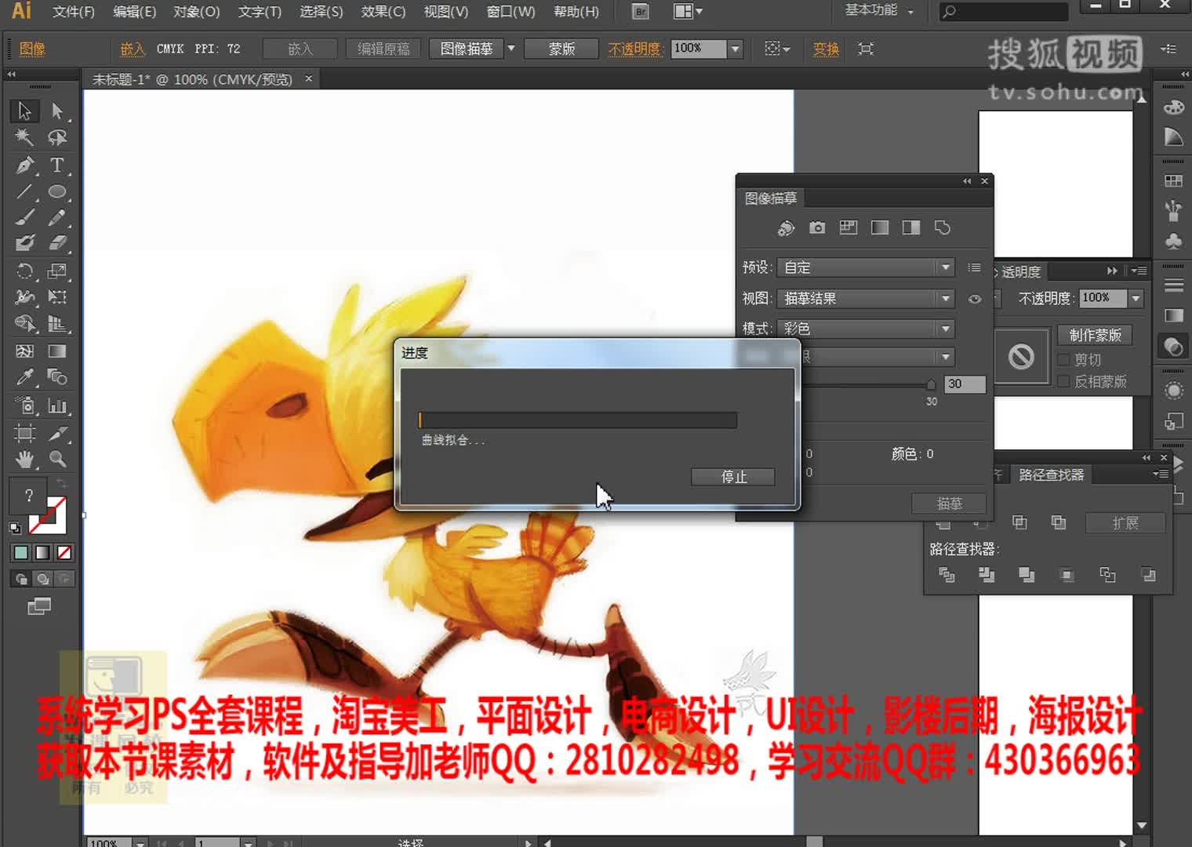
Task: Switch to Draw Behind mode
Action: pos(43,580)
